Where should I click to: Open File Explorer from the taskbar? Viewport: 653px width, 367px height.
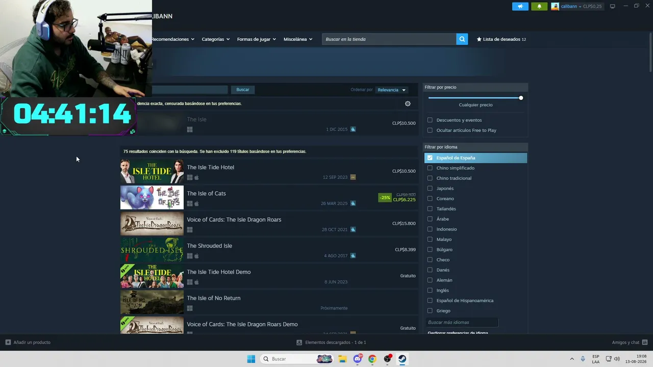click(x=342, y=359)
